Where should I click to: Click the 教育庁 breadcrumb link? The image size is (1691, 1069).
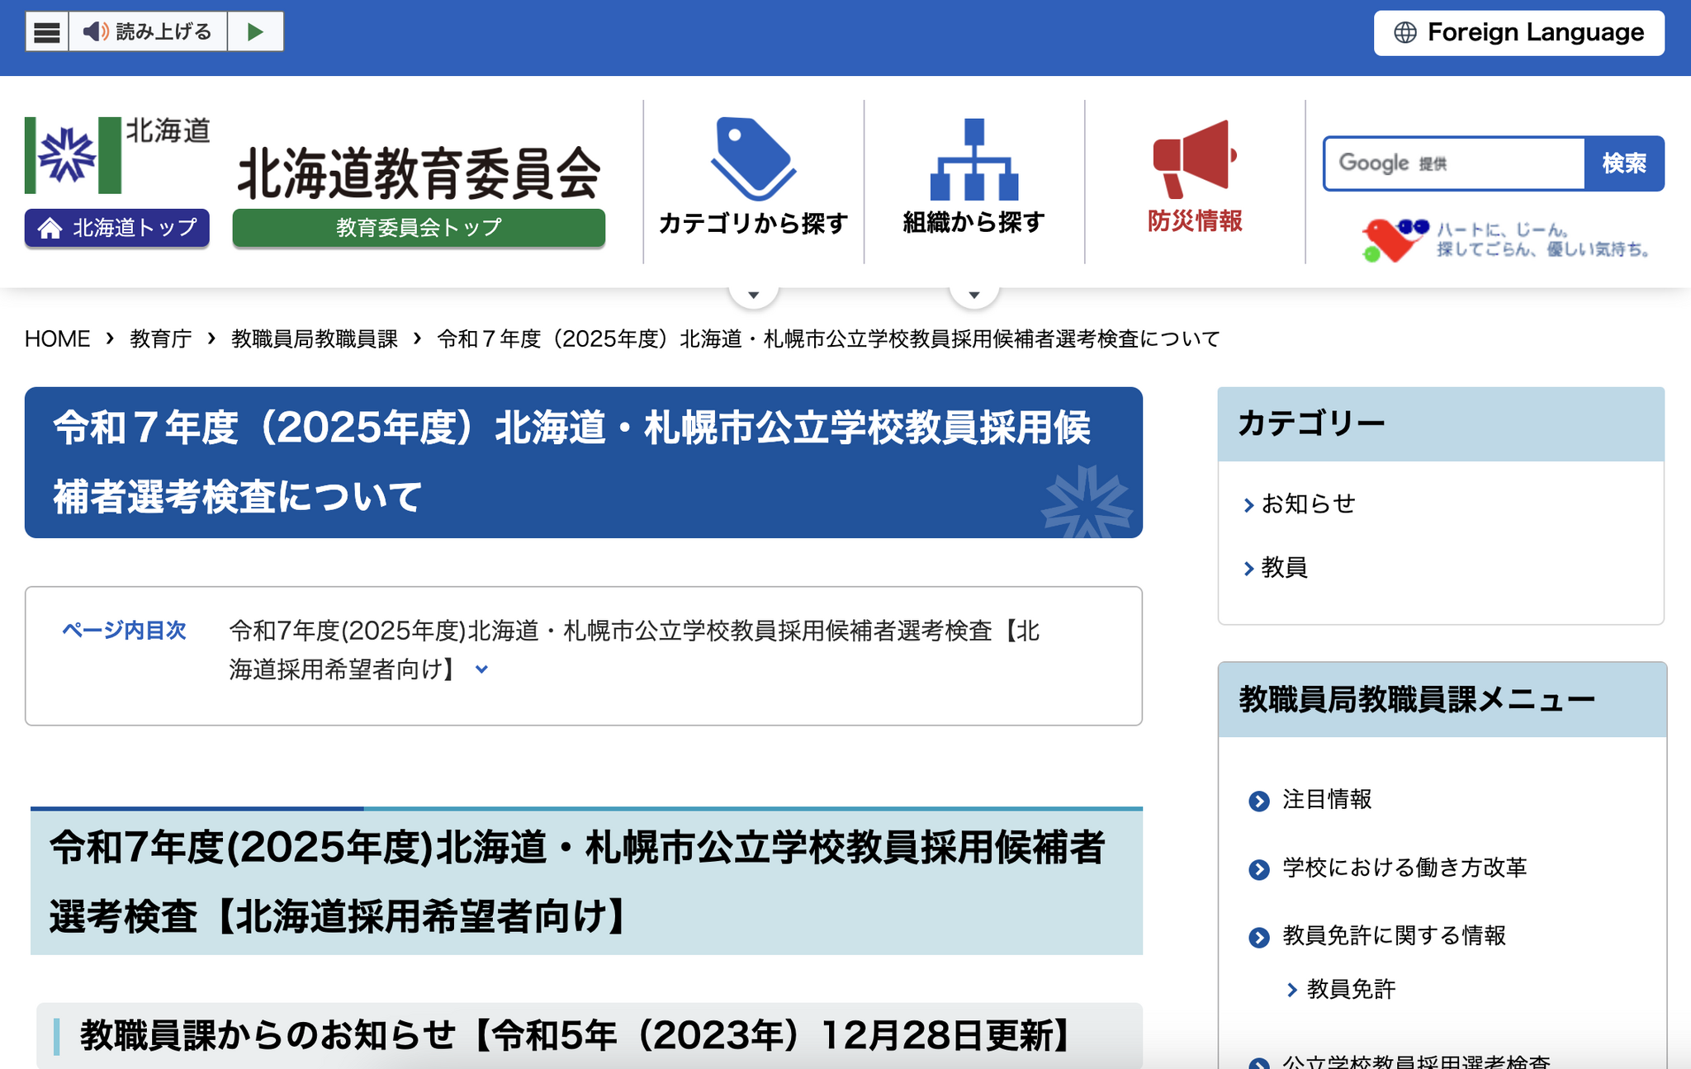161,338
